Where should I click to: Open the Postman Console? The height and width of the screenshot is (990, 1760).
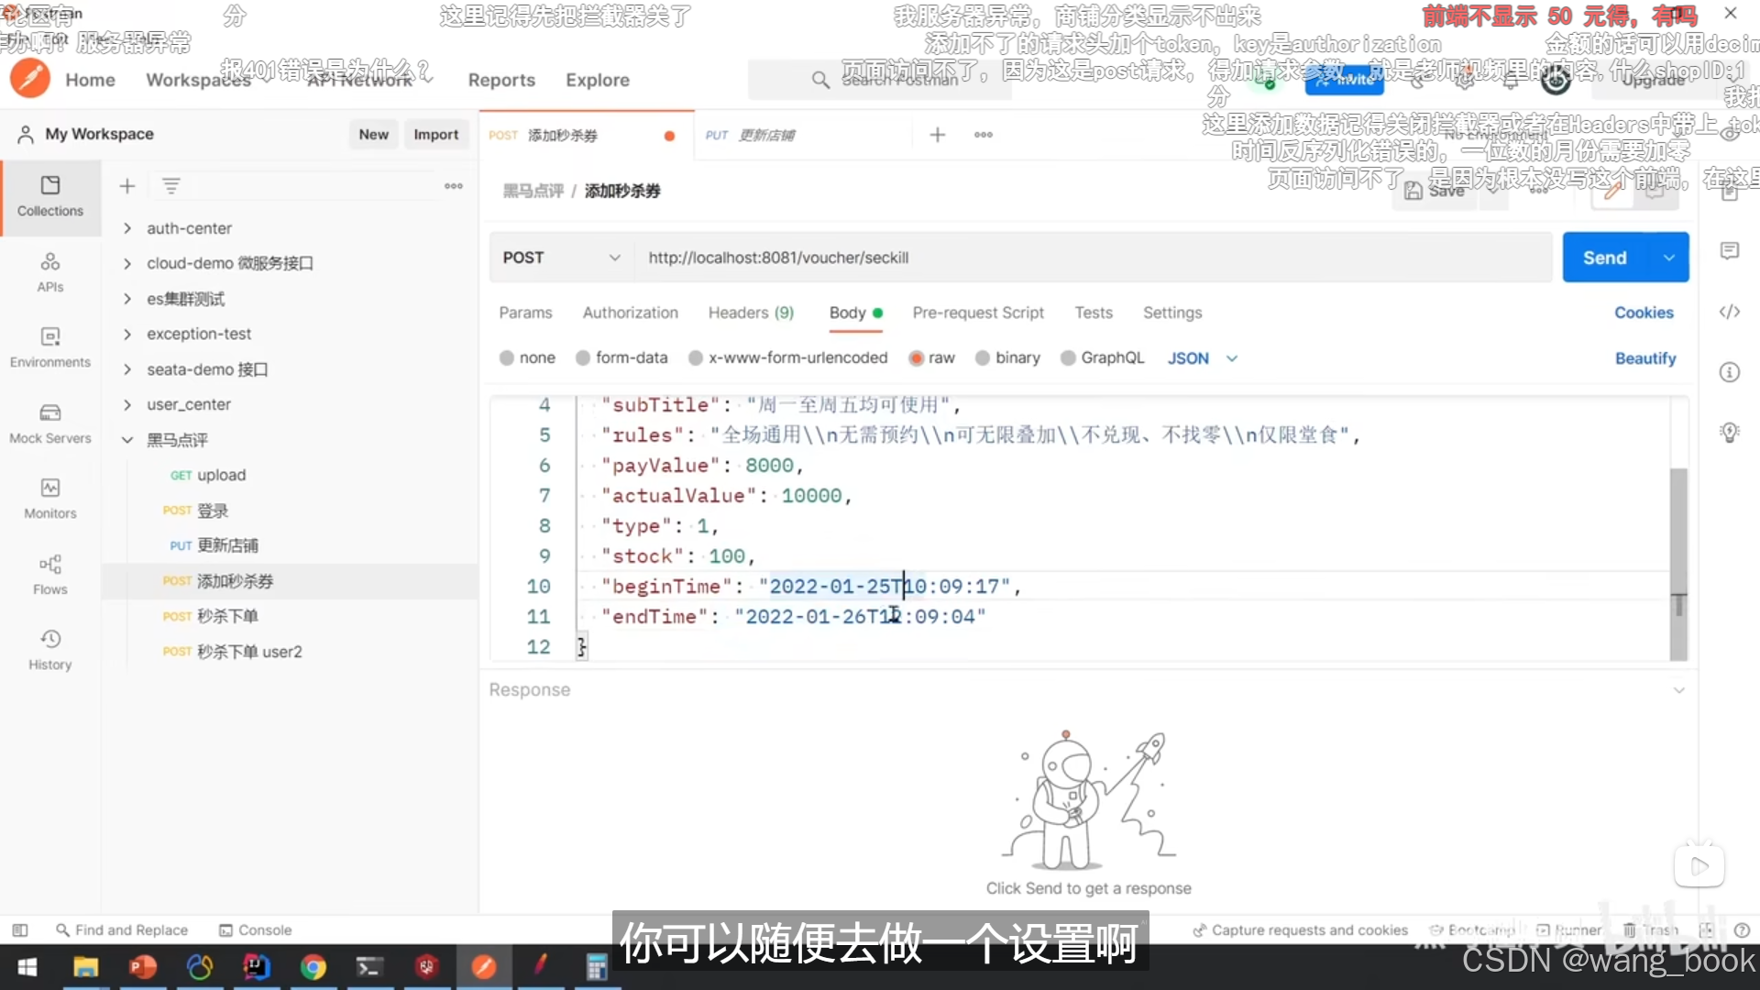[x=255, y=929]
